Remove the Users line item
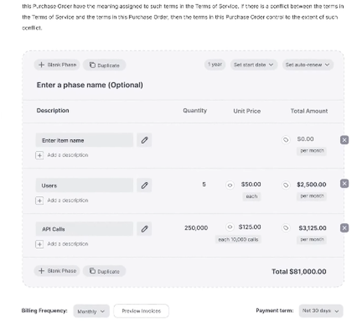Viewport: 362px width, 329px height. (x=344, y=184)
